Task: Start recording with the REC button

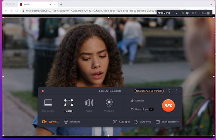Action: click(x=168, y=106)
